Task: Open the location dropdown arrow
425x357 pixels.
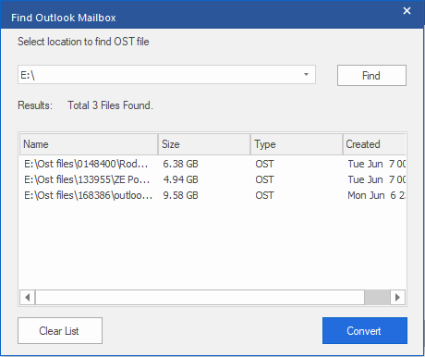Action: pos(306,74)
